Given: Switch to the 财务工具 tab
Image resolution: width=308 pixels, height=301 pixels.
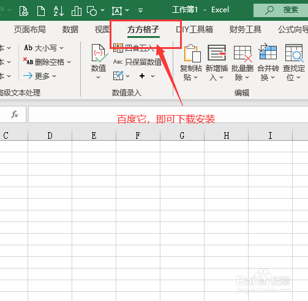Looking at the screenshot, I should 246,29.
